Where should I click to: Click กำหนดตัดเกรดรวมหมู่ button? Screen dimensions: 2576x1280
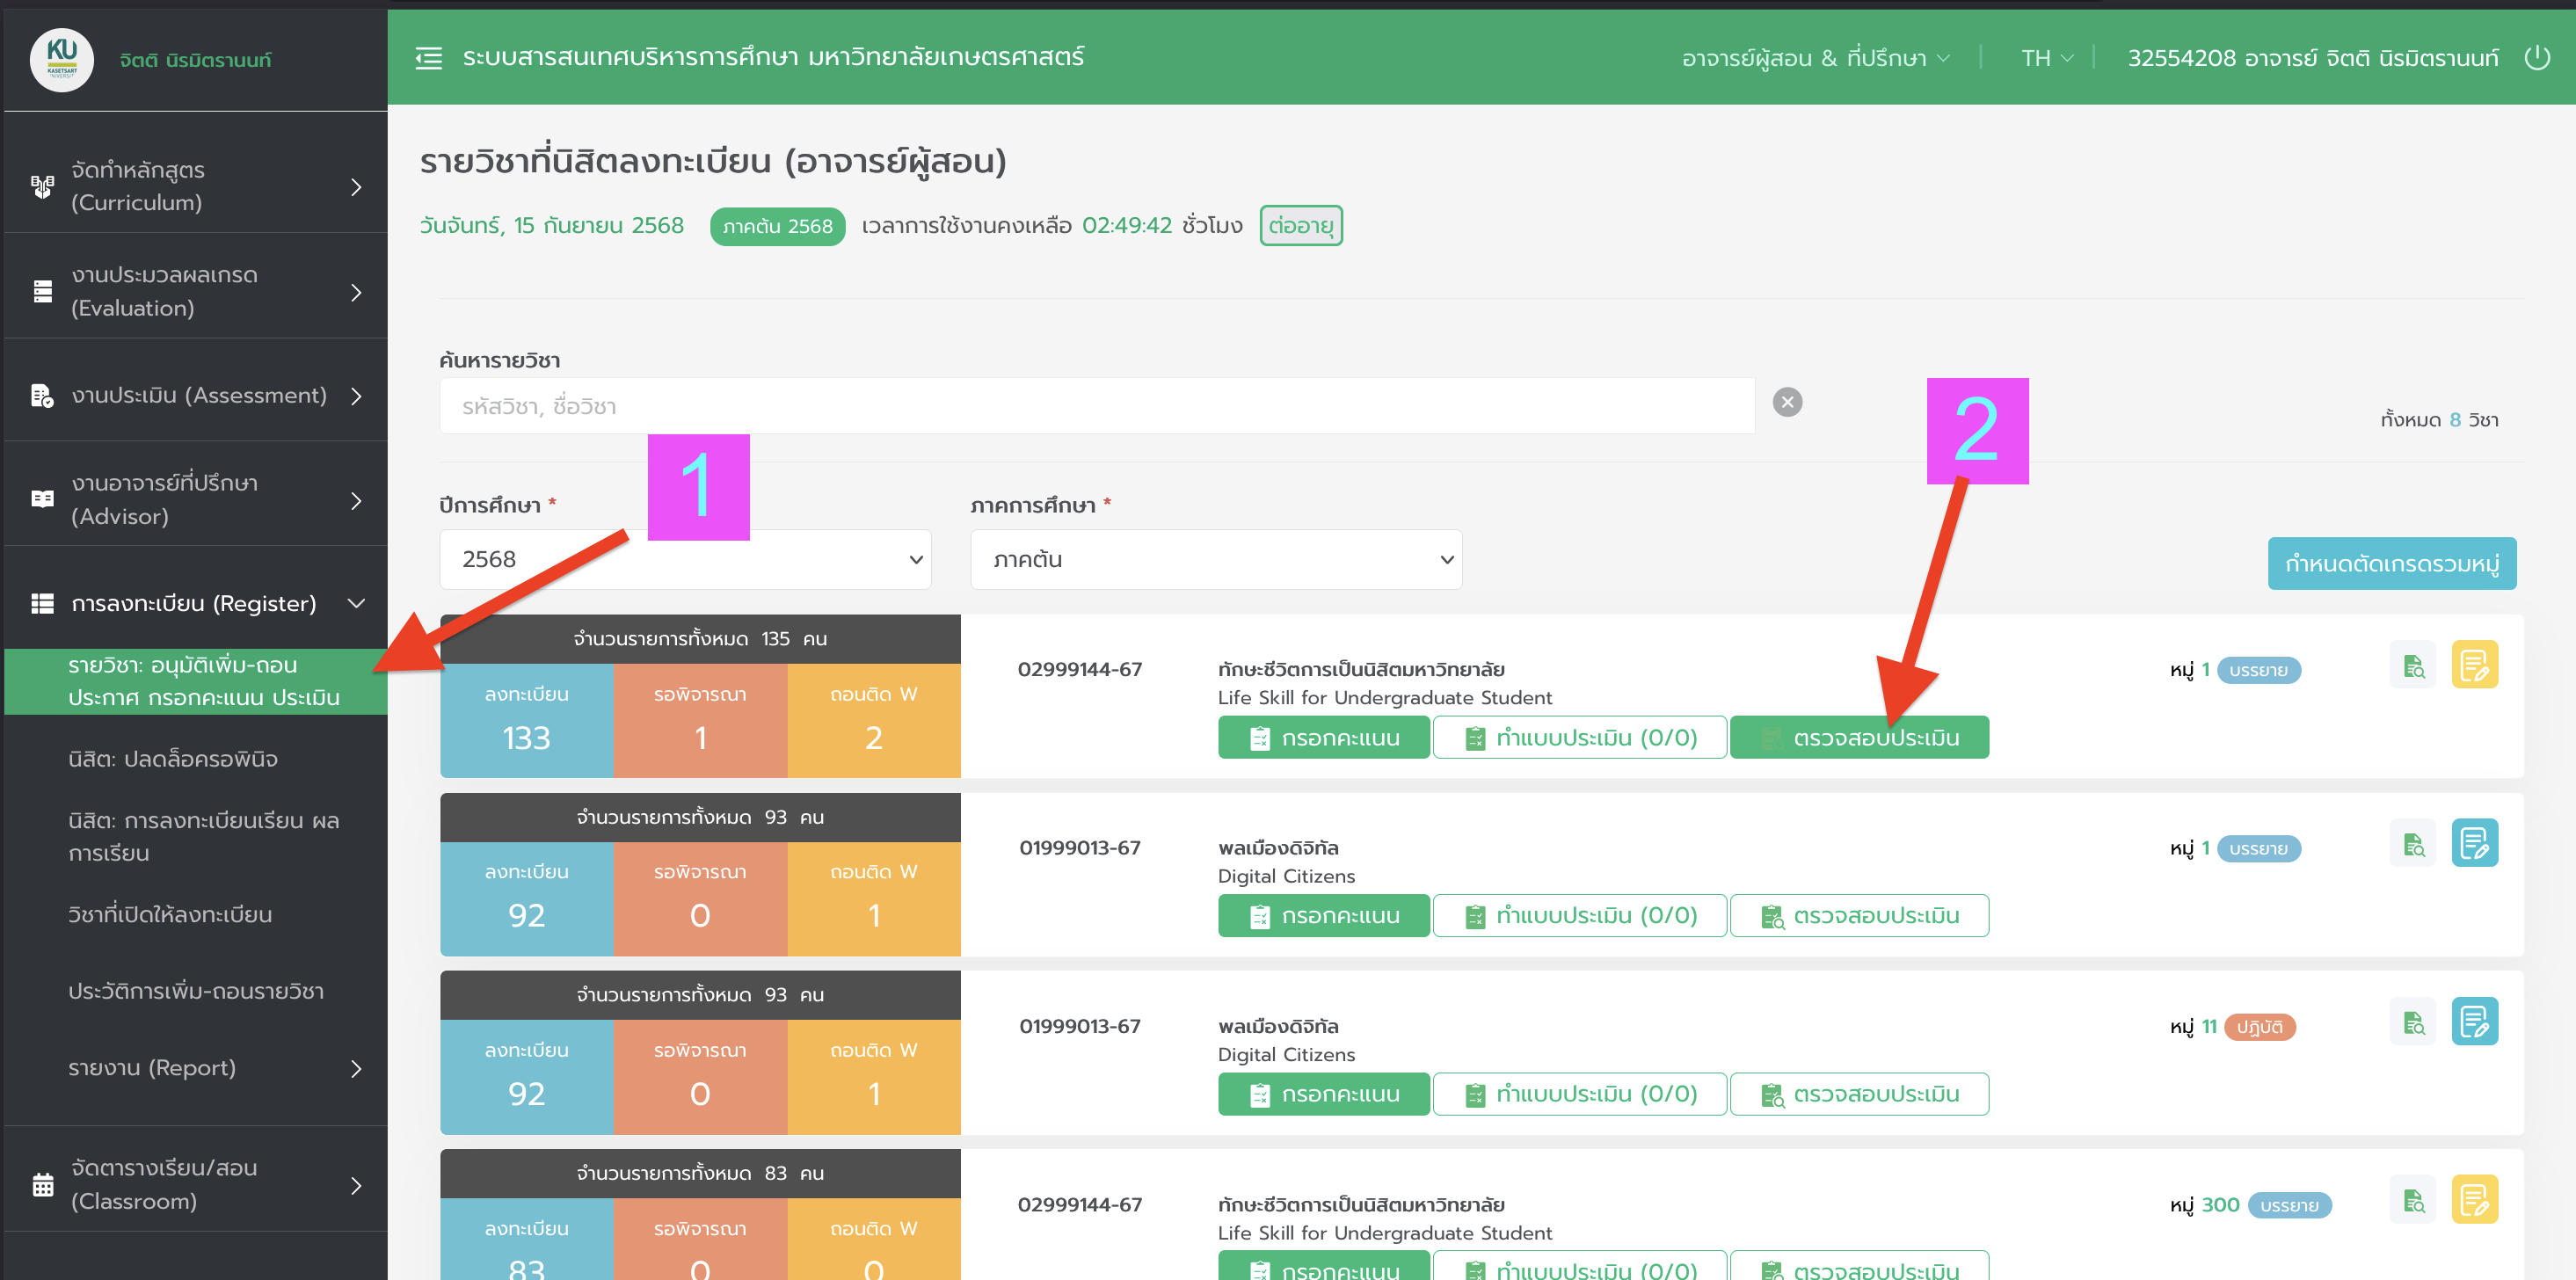(2391, 564)
